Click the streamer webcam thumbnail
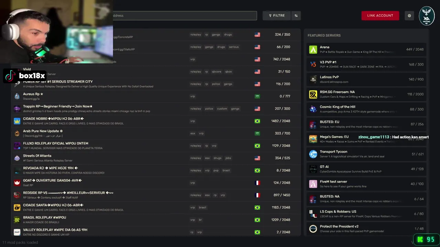 (x=56, y=32)
